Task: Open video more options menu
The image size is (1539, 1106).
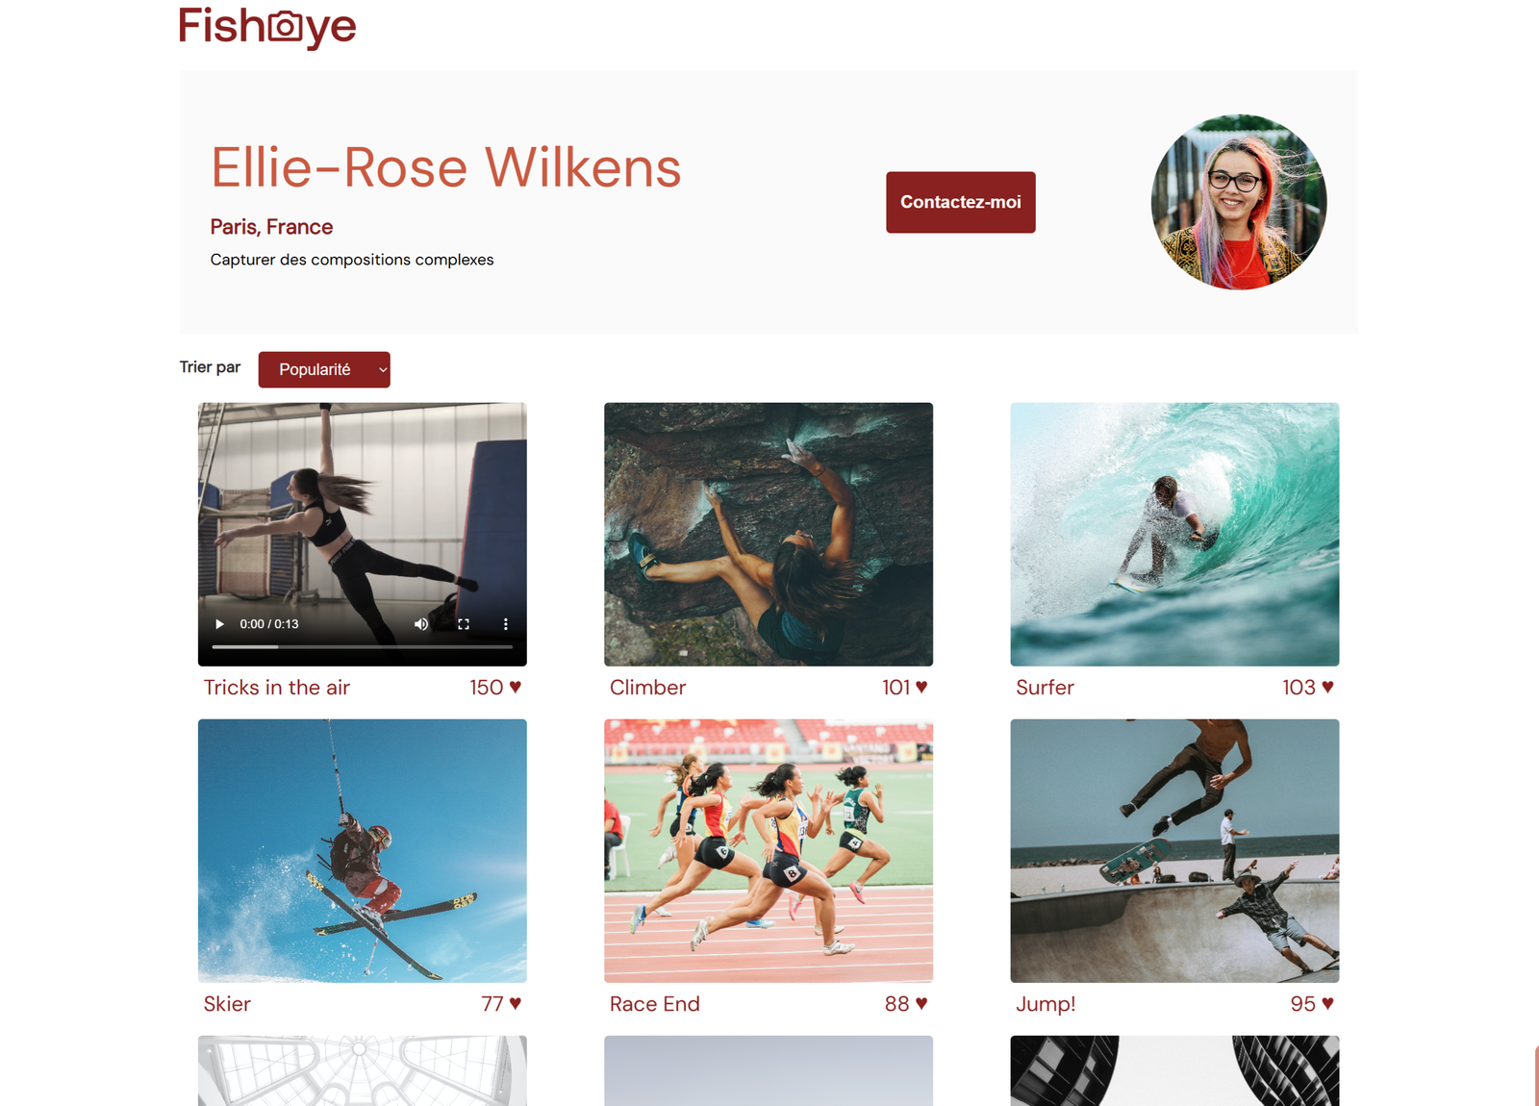Action: coord(506,624)
